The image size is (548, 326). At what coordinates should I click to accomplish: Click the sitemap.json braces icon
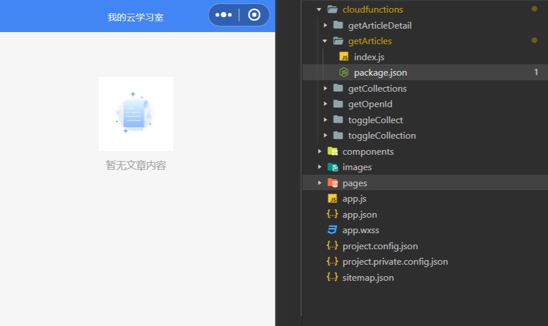[x=332, y=277]
